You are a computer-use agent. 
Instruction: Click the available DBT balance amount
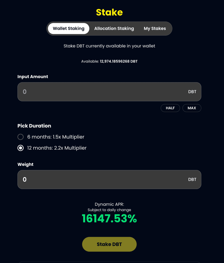point(119,61)
